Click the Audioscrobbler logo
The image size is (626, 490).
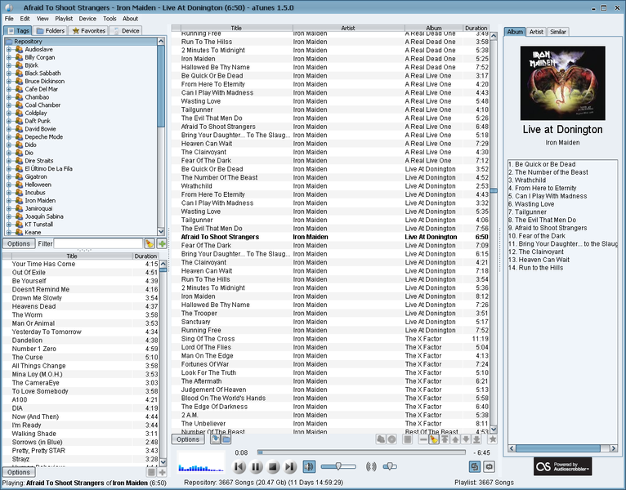click(x=563, y=466)
